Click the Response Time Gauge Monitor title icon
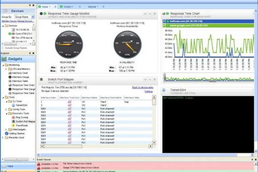258x172 pixels. [41, 14]
